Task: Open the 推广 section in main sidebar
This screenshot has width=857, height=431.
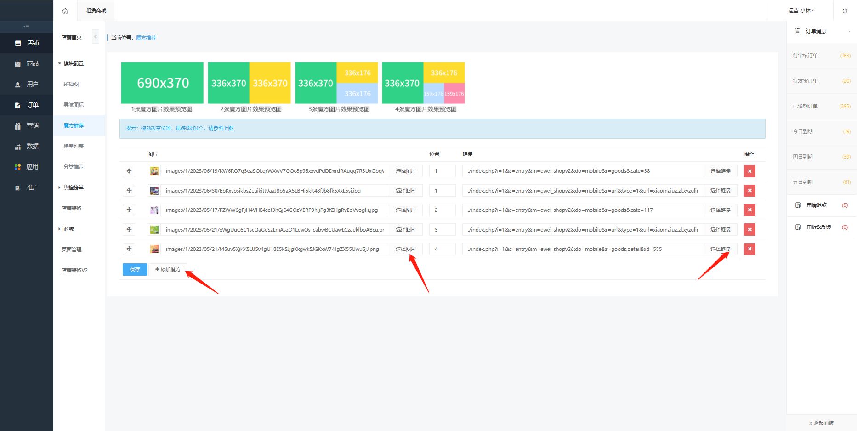Action: point(27,187)
